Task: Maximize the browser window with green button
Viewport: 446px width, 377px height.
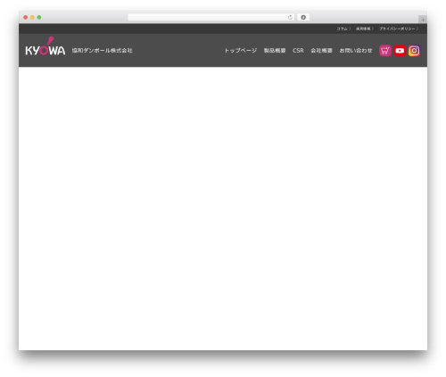Action: tap(39, 17)
